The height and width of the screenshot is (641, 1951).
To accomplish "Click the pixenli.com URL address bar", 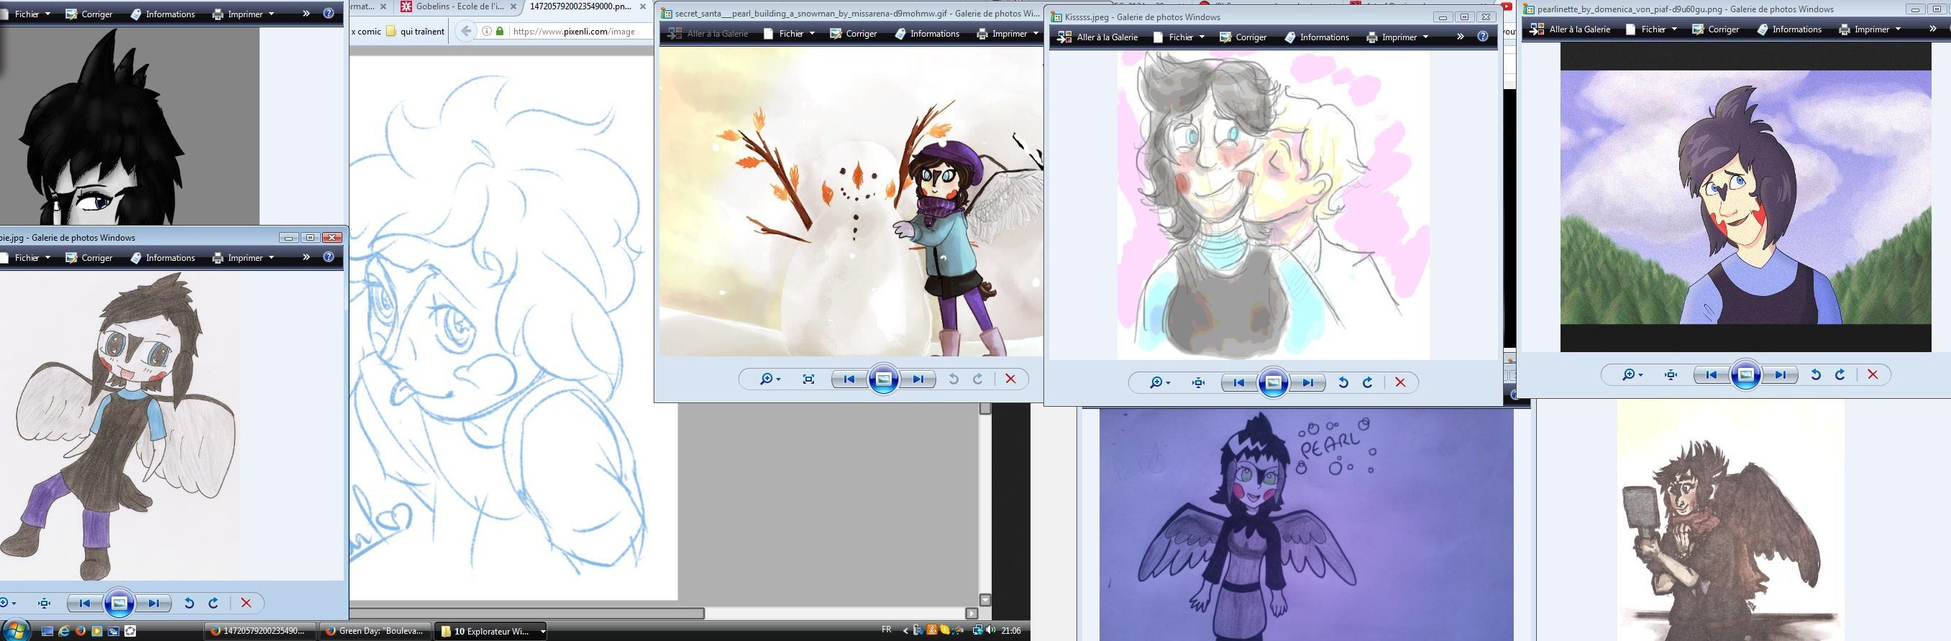I will (575, 31).
